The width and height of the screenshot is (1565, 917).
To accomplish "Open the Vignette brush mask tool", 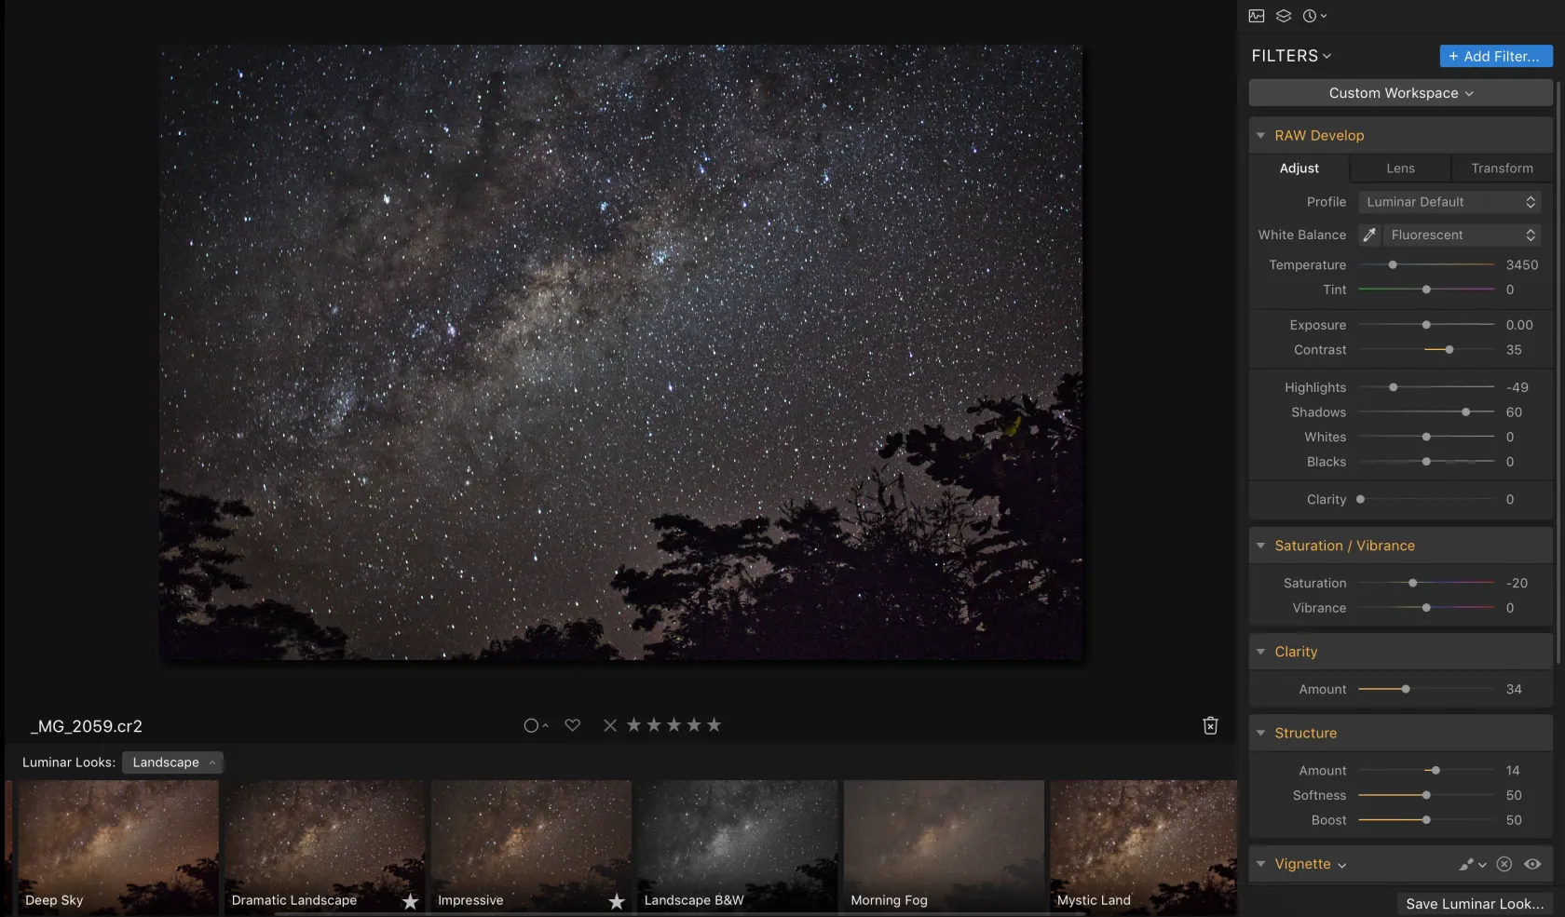I will click(1466, 864).
